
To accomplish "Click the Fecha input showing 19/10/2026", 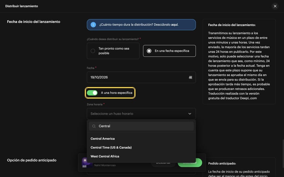I will [141, 77].
